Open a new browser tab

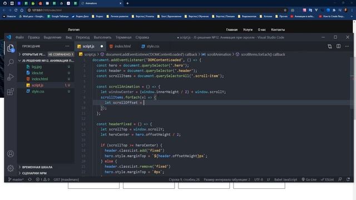tap(127, 3)
